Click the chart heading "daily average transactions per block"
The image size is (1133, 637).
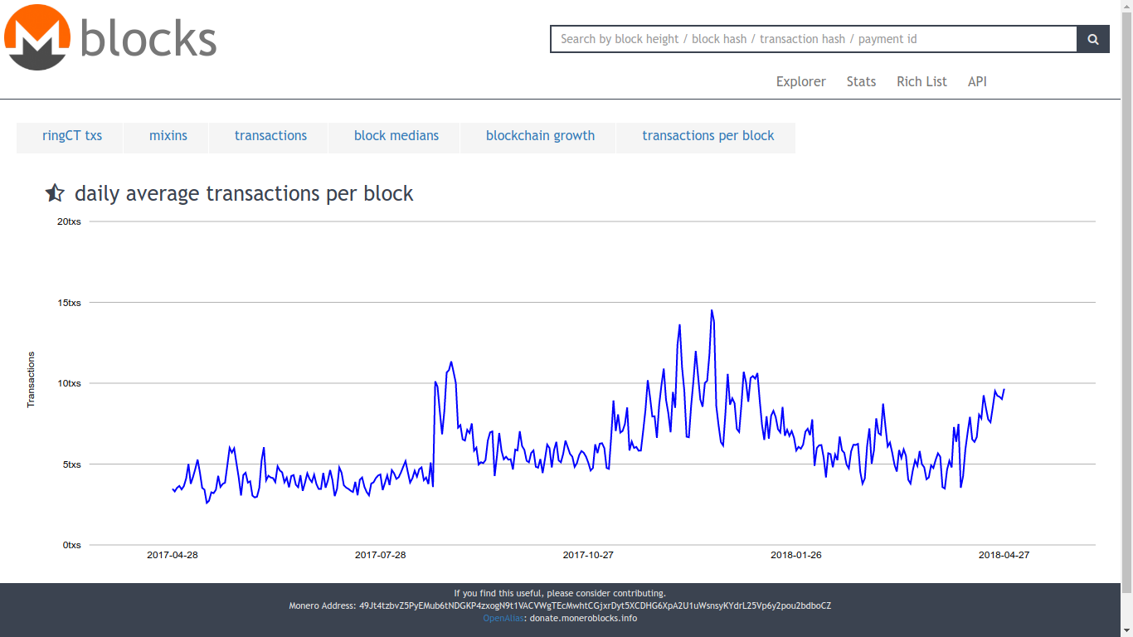pos(244,193)
